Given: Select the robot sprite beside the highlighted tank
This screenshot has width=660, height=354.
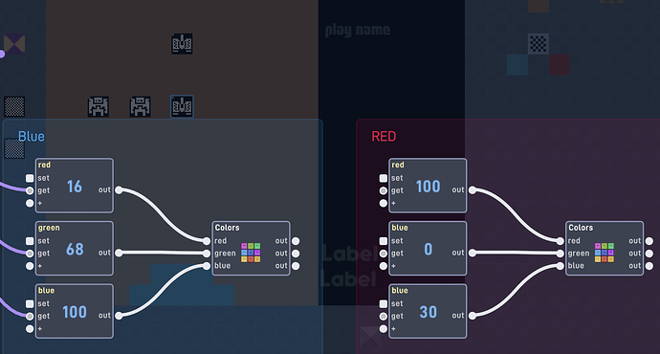Looking at the screenshot, I should pos(141,106).
